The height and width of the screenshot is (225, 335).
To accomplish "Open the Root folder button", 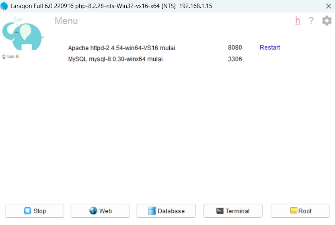I will coord(300,211).
